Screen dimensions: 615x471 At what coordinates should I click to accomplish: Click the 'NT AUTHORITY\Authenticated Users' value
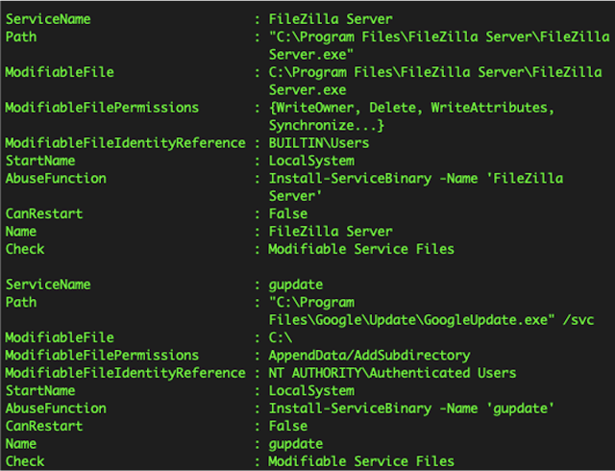tap(392, 373)
